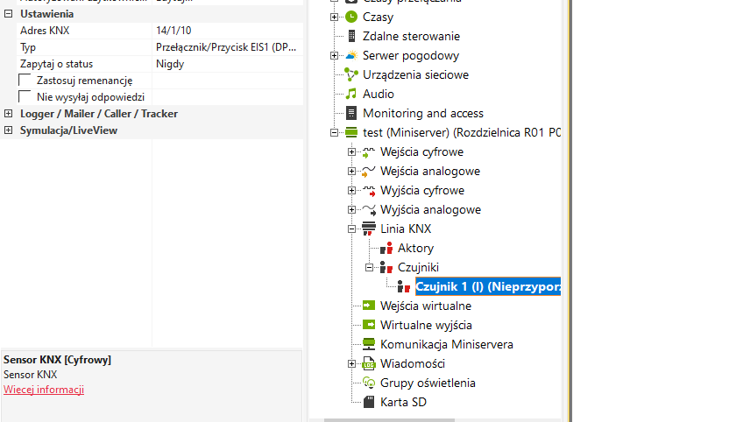
Task: Click the green Czasy clock icon
Action: tap(351, 17)
